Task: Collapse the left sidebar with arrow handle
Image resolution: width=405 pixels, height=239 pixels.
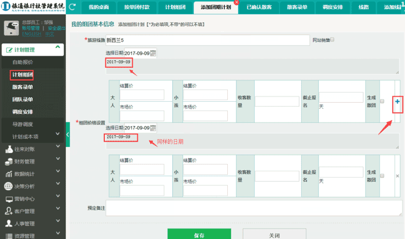Action: coord(68,134)
